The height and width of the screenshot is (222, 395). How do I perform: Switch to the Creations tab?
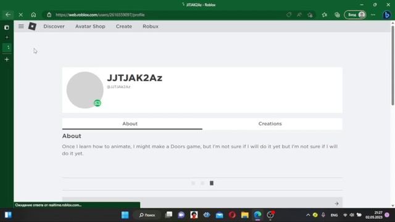coord(272,123)
